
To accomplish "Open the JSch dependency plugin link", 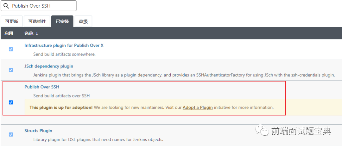I will [49, 66].
